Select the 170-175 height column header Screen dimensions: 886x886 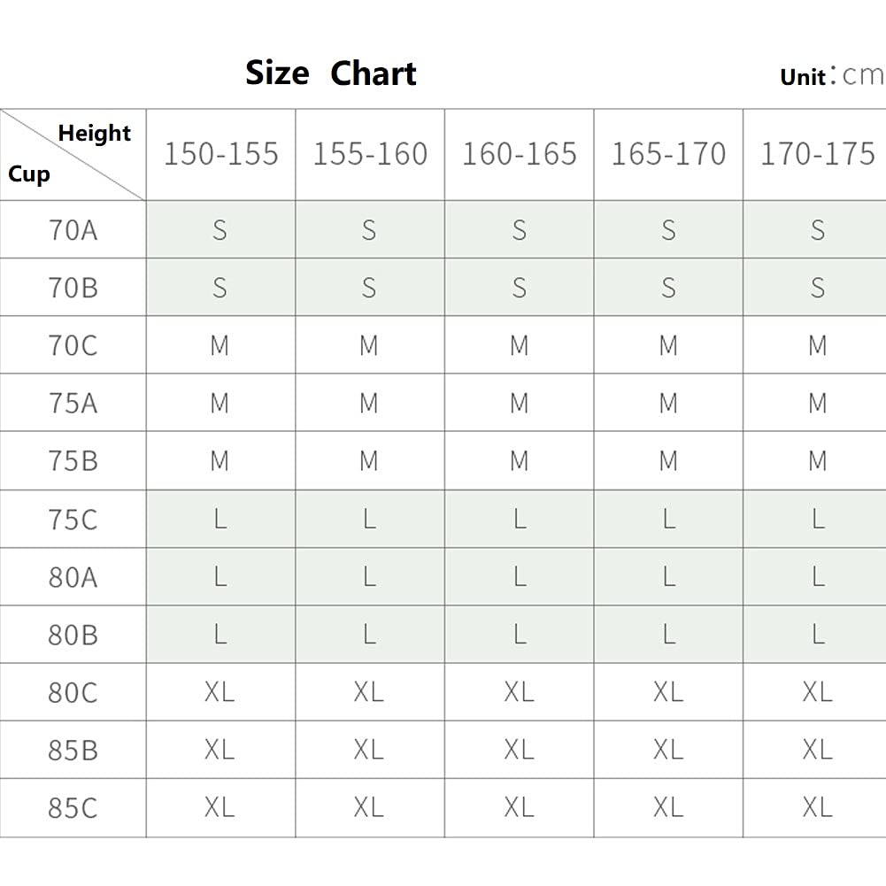pyautogui.click(x=817, y=154)
